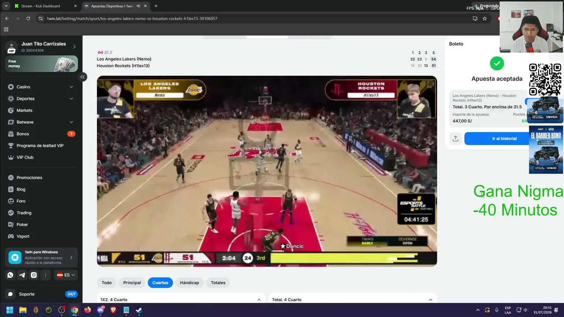
Task: Open Soporte 24/7 chat
Action: [x=42, y=294]
